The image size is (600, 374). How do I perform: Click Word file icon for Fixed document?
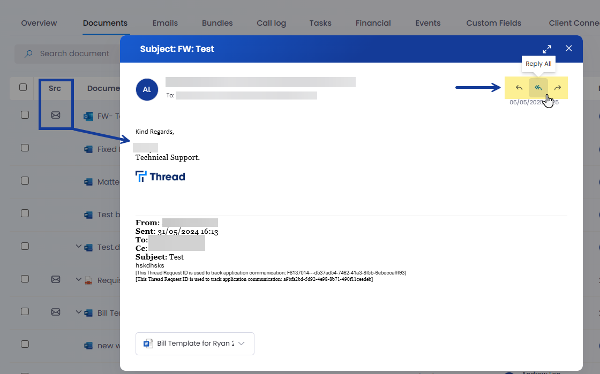click(x=88, y=149)
